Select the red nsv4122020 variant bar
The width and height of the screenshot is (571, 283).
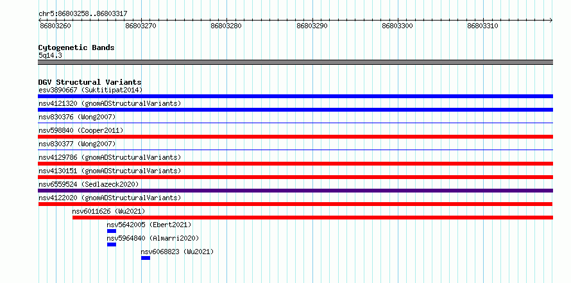pos(295,204)
